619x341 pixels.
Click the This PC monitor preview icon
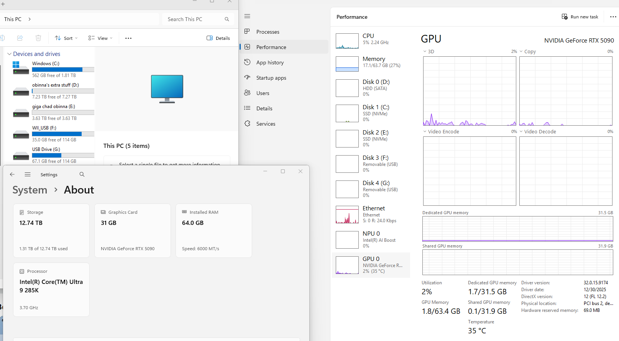point(167,89)
